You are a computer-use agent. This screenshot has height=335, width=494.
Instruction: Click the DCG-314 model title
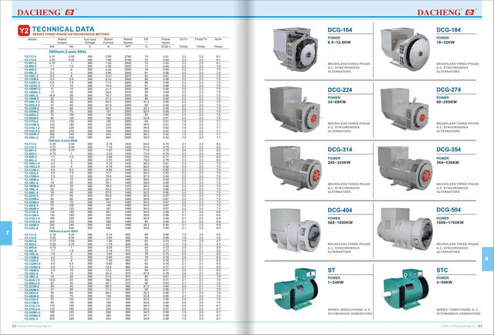[x=340, y=150]
